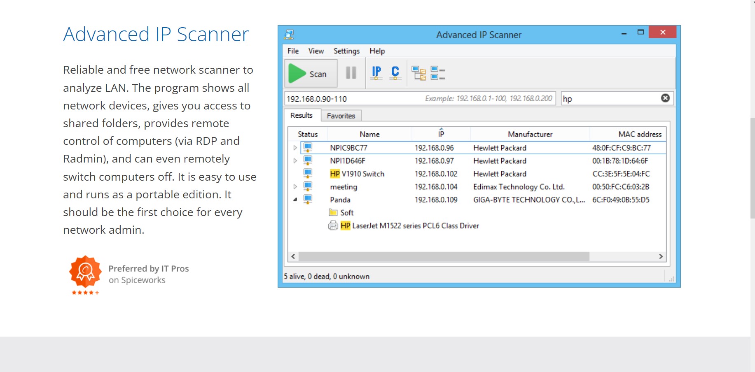Click the Expand all tree toolbar icon
The height and width of the screenshot is (372, 755).
pos(419,73)
